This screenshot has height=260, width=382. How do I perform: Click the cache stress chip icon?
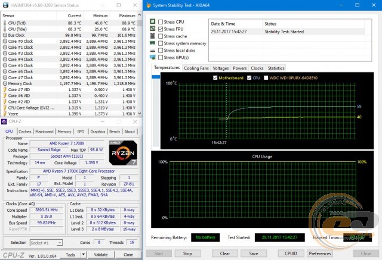(x=153, y=36)
